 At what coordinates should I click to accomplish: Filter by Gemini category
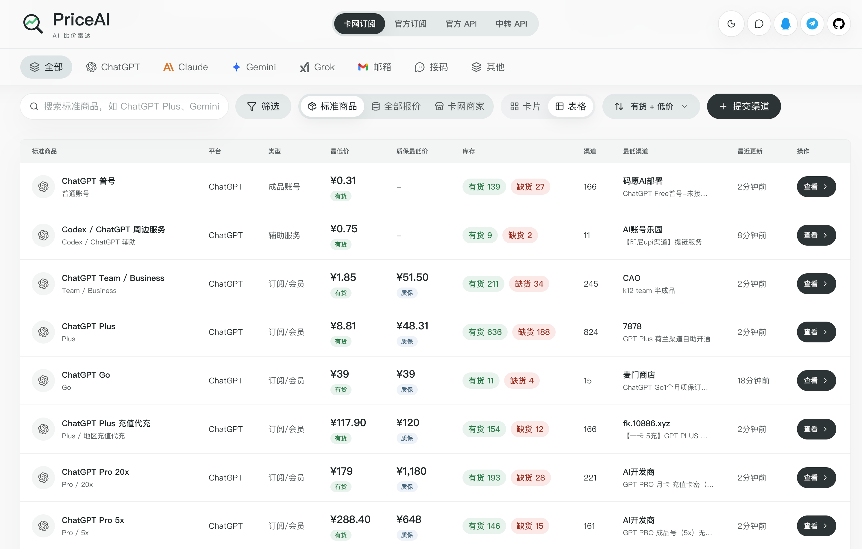pyautogui.click(x=254, y=67)
